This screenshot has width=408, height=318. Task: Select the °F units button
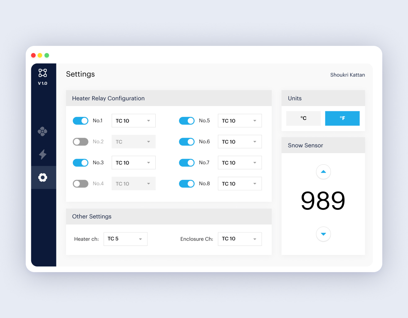click(x=342, y=118)
